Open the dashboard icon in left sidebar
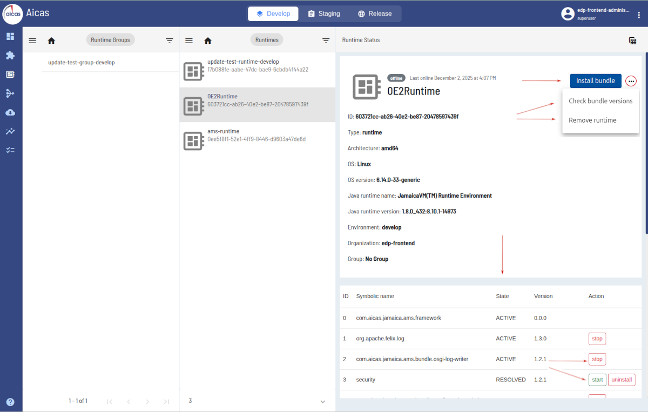 coord(10,37)
